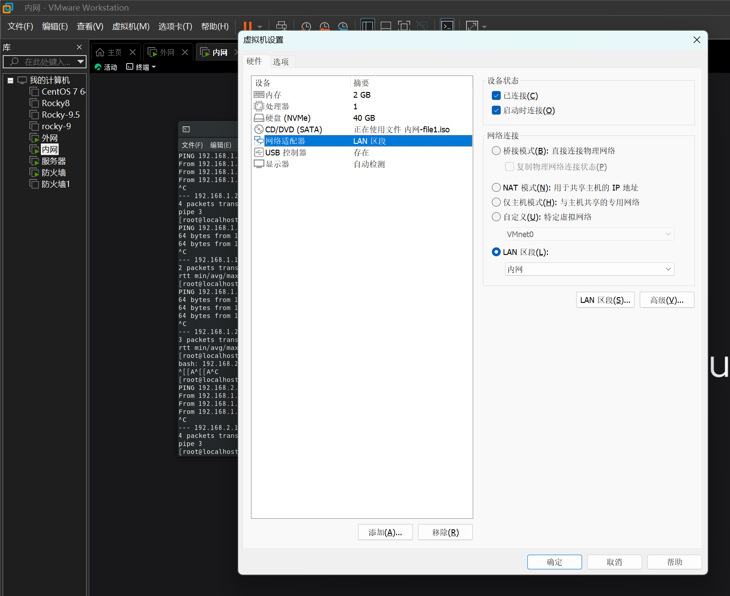730x596 pixels.
Task: Toggle the thumbnail bar toolbar icon
Action: [386, 27]
